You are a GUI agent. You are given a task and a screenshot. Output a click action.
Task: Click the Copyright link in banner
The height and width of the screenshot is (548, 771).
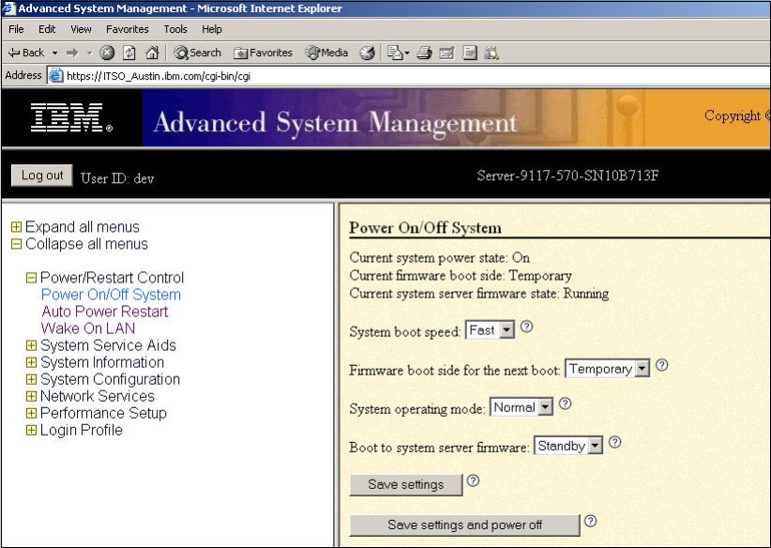(x=736, y=115)
